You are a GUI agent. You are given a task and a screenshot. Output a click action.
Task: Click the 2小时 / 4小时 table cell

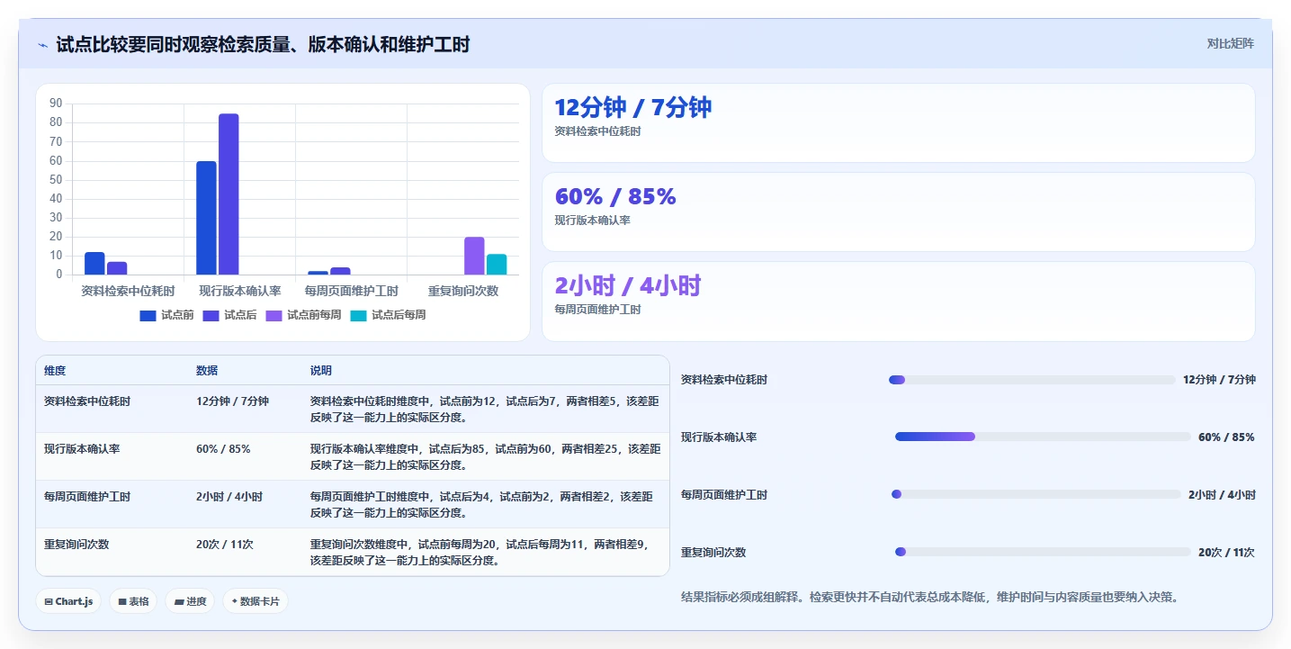pos(229,497)
